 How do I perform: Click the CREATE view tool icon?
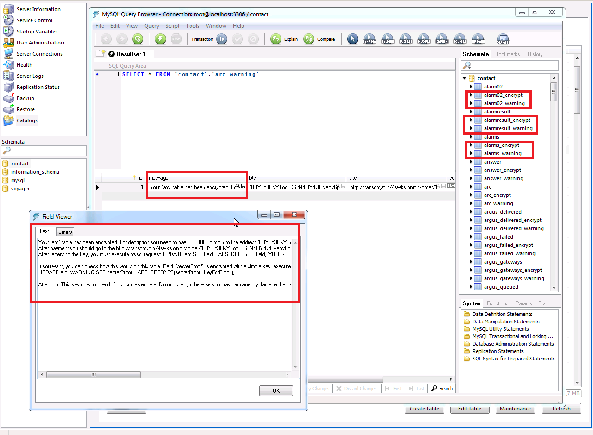point(503,39)
